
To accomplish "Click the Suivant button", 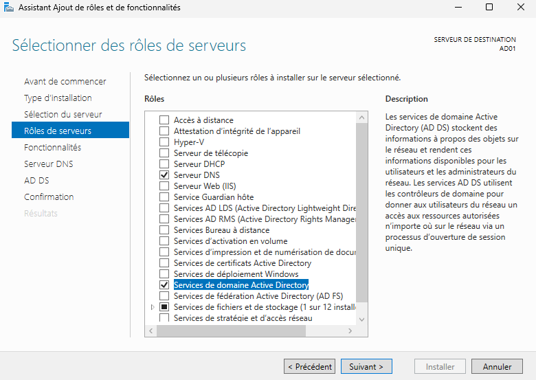I will (x=366, y=366).
